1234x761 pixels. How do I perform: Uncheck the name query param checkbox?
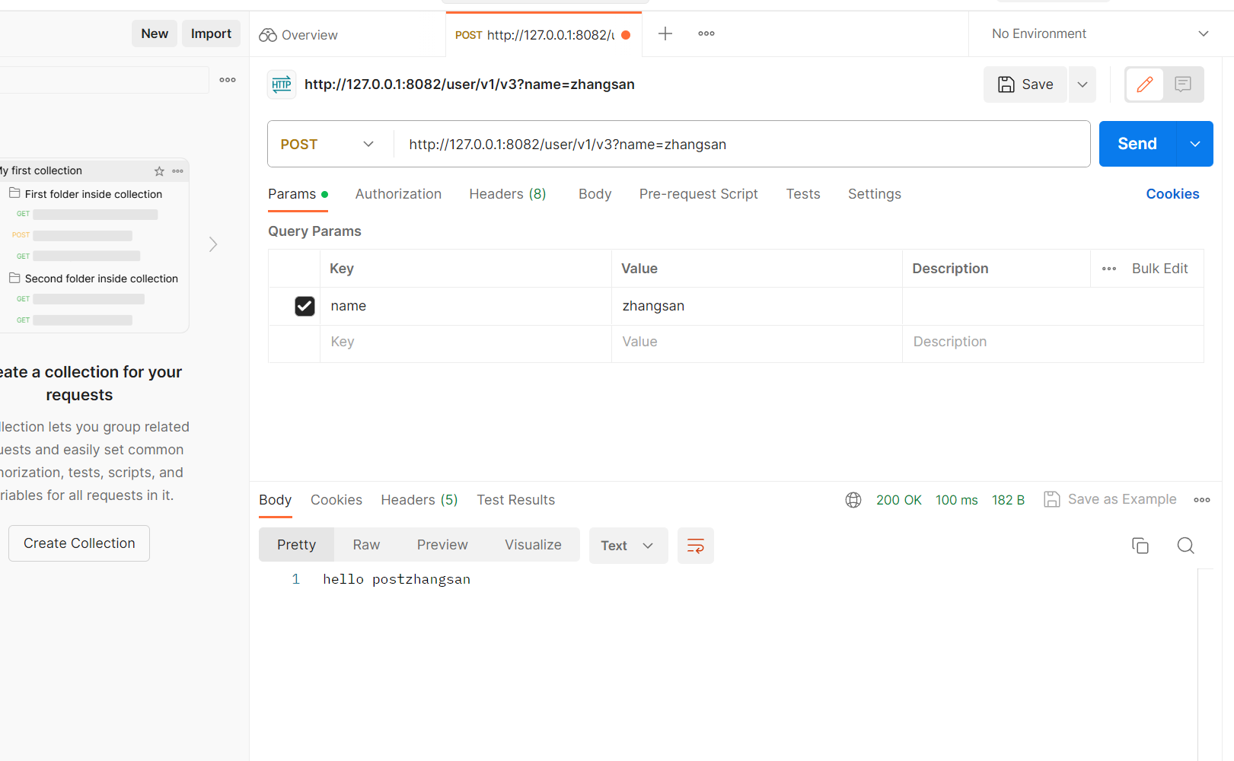coord(305,306)
